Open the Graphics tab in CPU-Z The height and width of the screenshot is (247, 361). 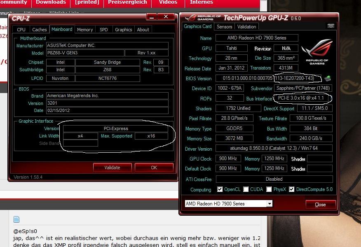(x=123, y=30)
